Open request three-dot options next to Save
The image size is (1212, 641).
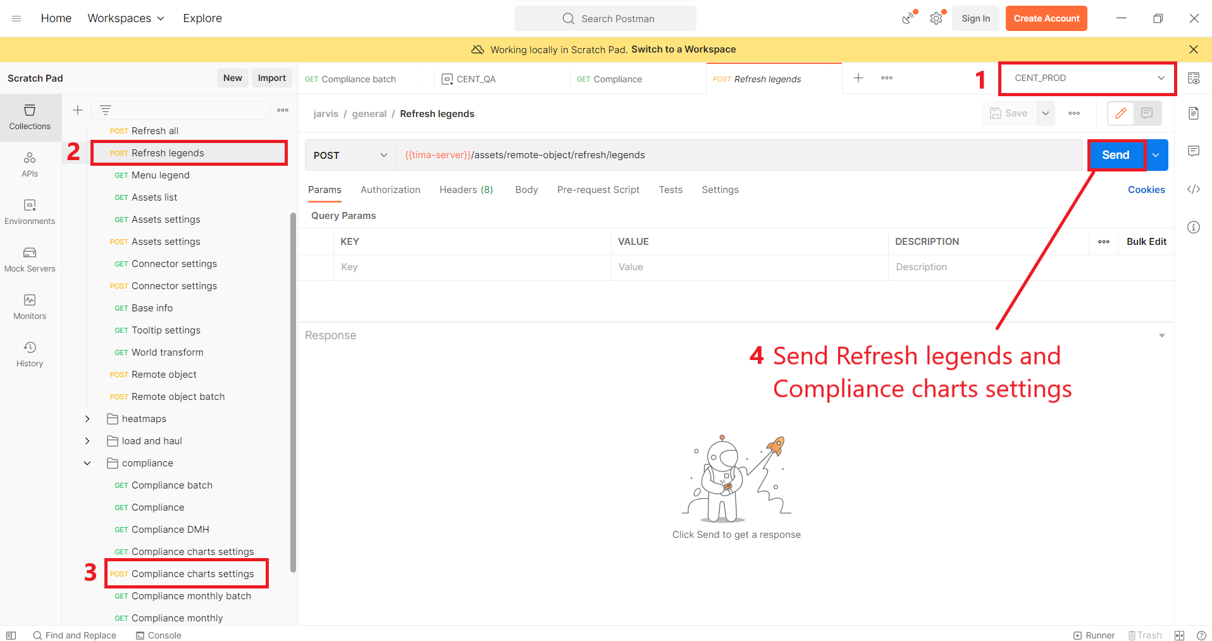pyautogui.click(x=1074, y=113)
